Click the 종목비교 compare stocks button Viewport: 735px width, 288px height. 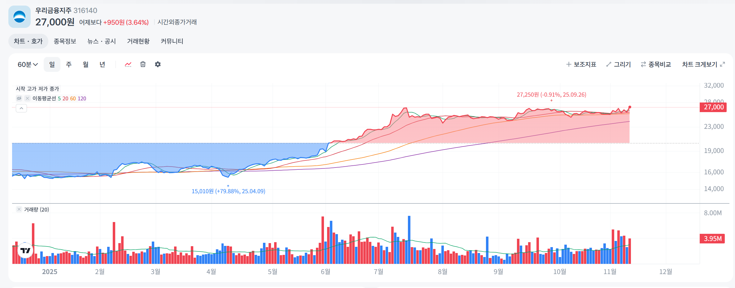coord(656,64)
